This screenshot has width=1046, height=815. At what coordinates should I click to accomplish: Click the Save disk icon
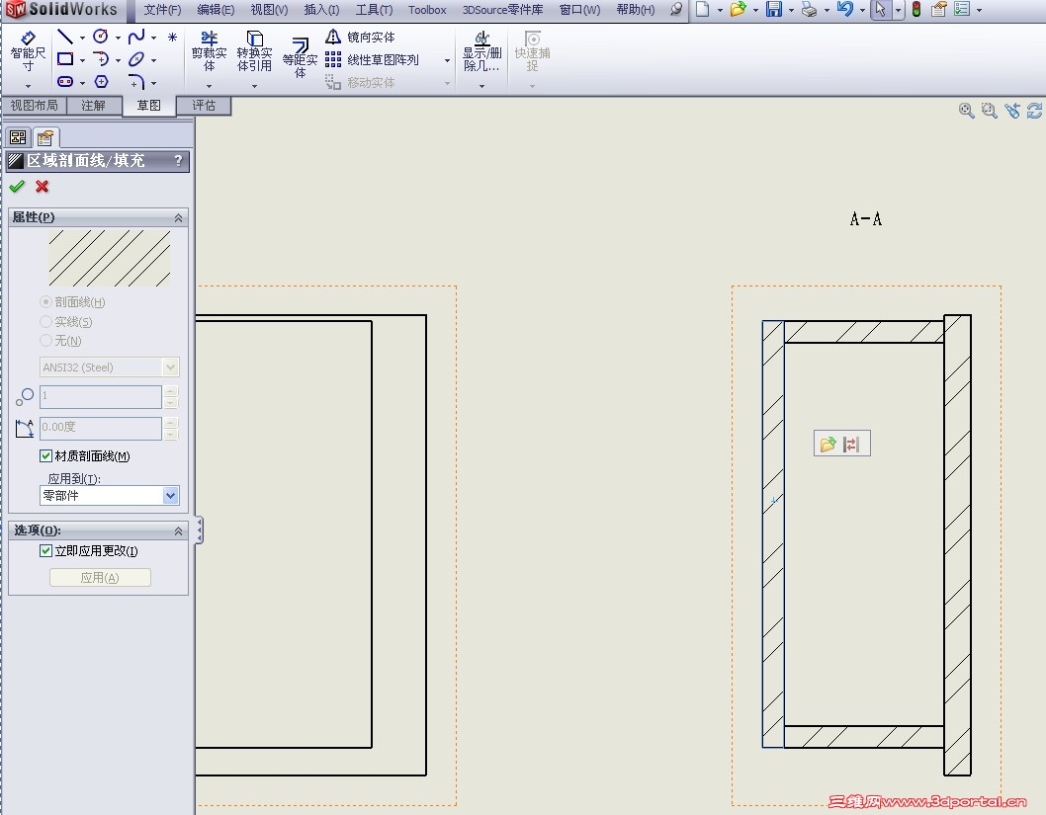click(x=774, y=9)
